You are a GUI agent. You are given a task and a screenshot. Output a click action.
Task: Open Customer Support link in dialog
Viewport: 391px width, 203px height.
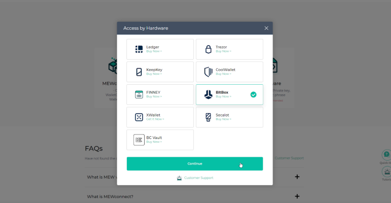199,178
